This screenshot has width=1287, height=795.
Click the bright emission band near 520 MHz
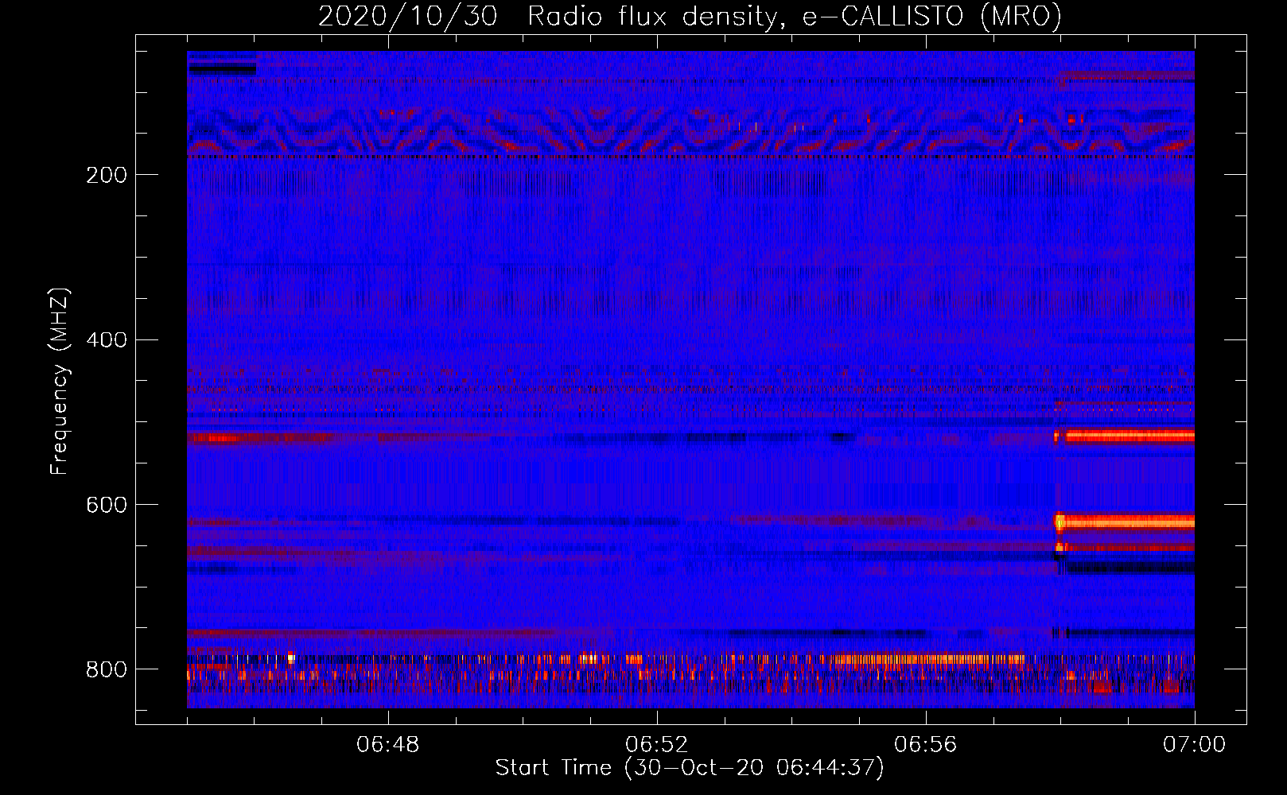tap(1125, 436)
